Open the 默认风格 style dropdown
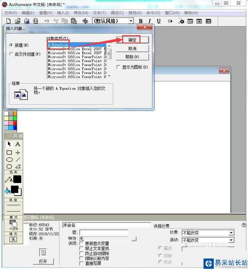248x269 pixels. pyautogui.click(x=131, y=21)
